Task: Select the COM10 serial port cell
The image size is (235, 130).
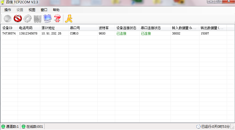Action: pyautogui.click(x=74, y=33)
